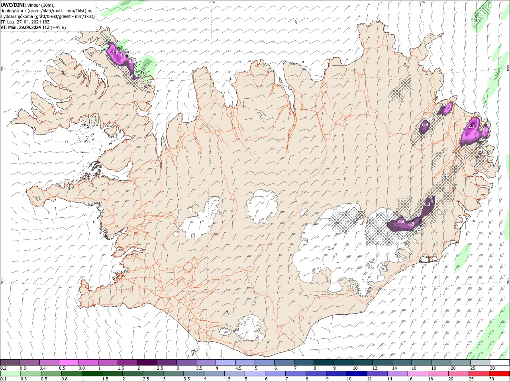Click the 20W longitude label
The image size is (510, 382).
[212, 2]
